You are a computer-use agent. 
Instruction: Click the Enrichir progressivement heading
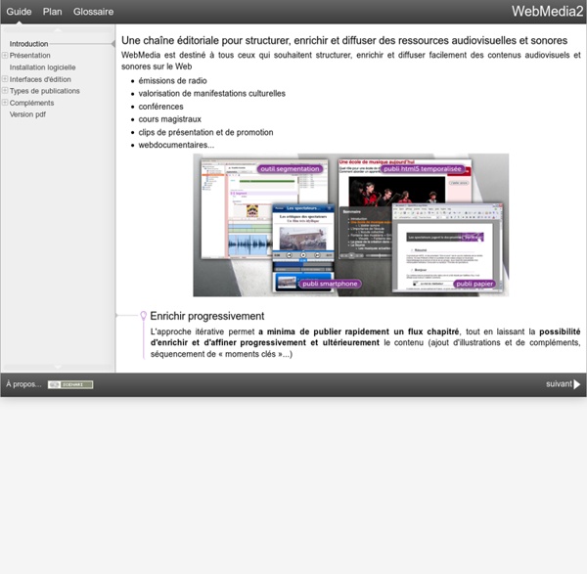(207, 316)
